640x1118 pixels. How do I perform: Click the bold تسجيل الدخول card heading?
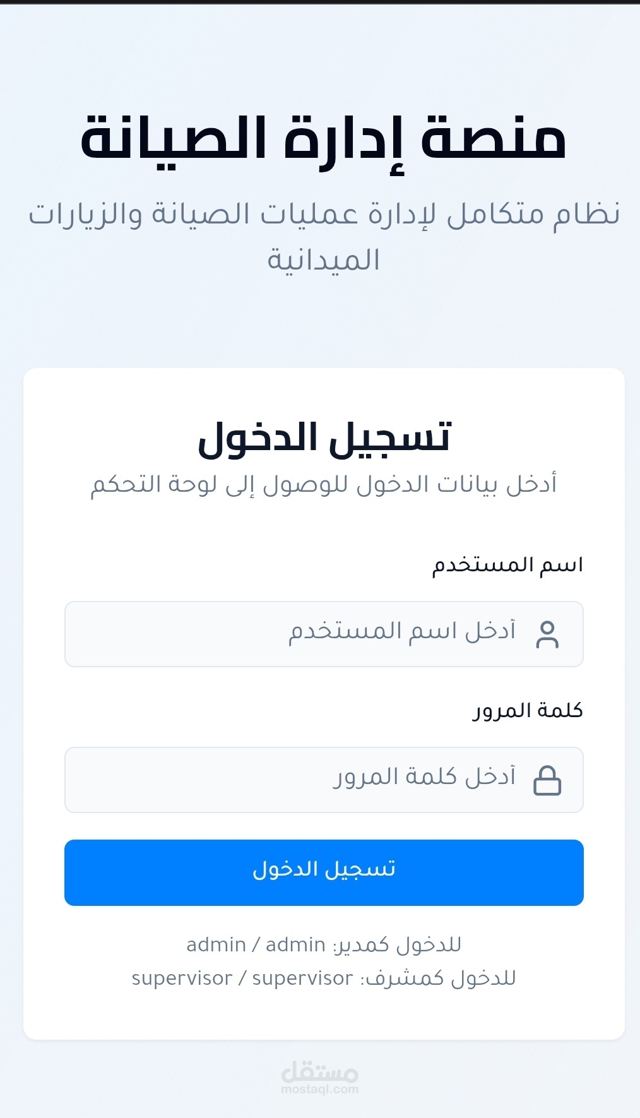324,437
